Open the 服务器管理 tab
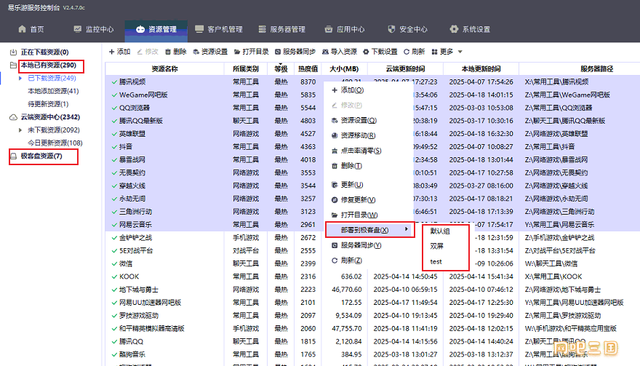This screenshot has height=366, width=640. 281,29
